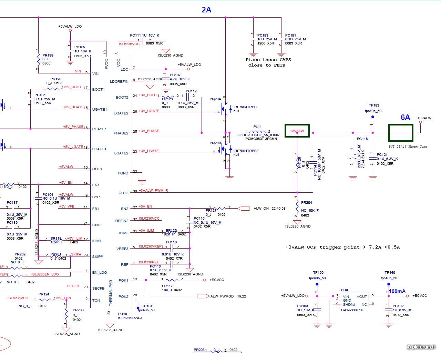The width and height of the screenshot is (441, 353).
Task: Select the PU9 G909 regulator block
Action: [x=355, y=300]
